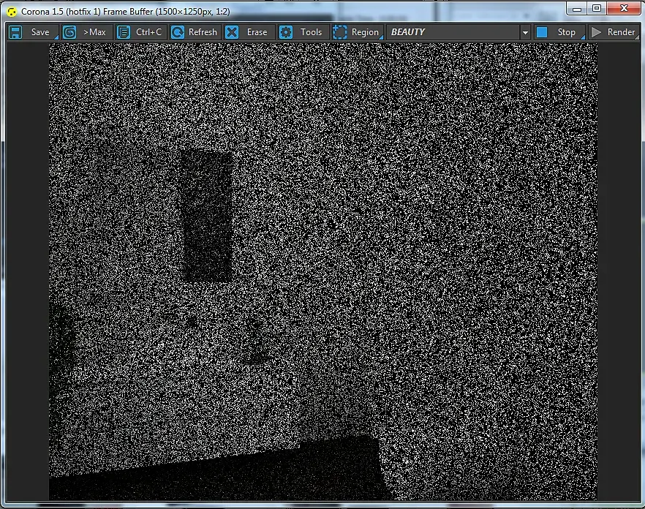
Task: Send render to >Max button
Action: (x=94, y=32)
